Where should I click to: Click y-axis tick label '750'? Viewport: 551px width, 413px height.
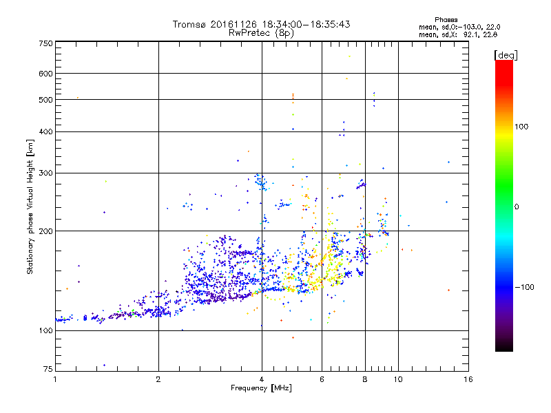45,43
